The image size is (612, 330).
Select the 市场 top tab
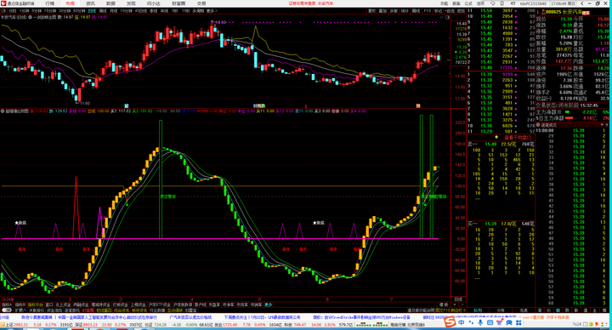71,3
